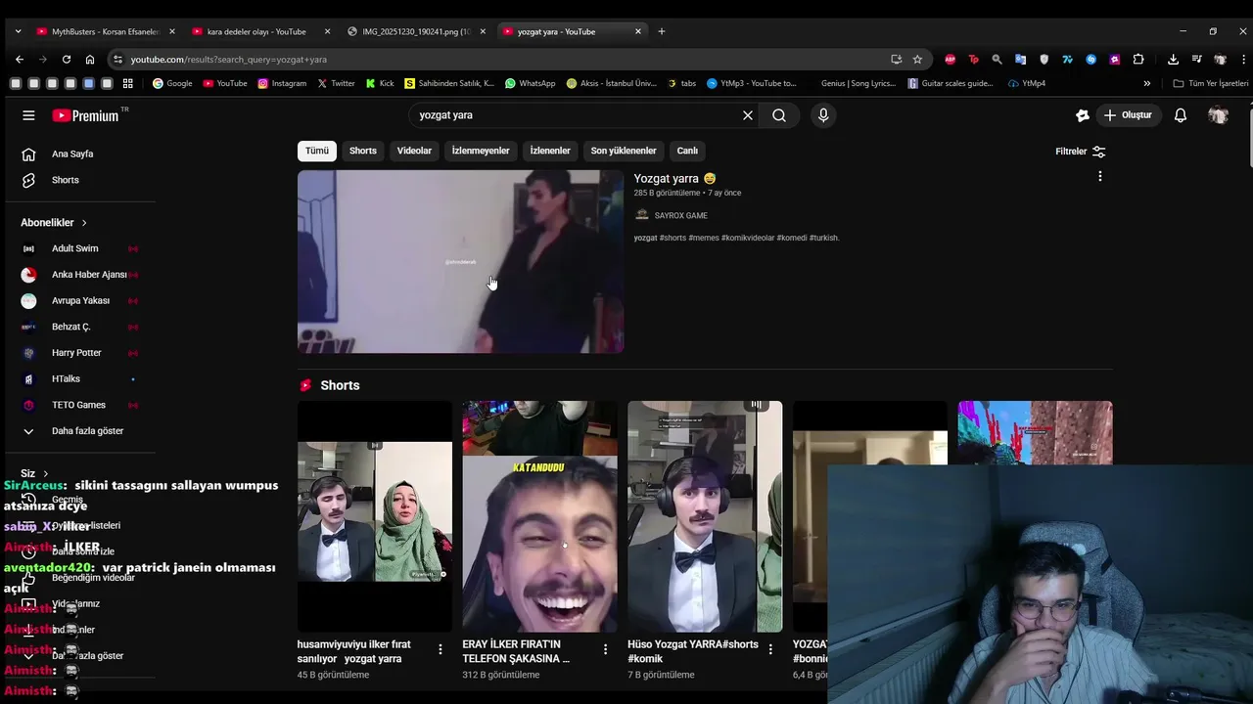Start voice search with microphone icon
This screenshot has height=704, width=1253.
823,115
